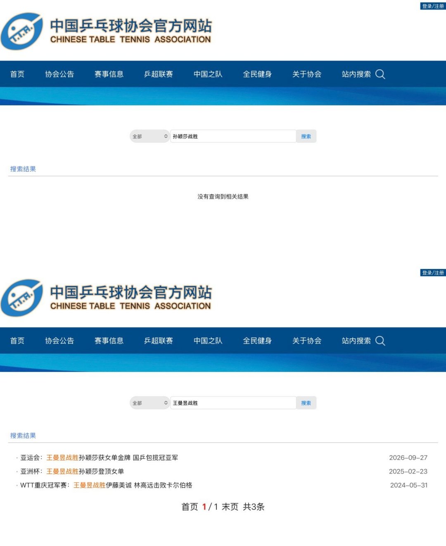
Task: Click the search field containing 孙颖莎战胜
Action: [233, 136]
